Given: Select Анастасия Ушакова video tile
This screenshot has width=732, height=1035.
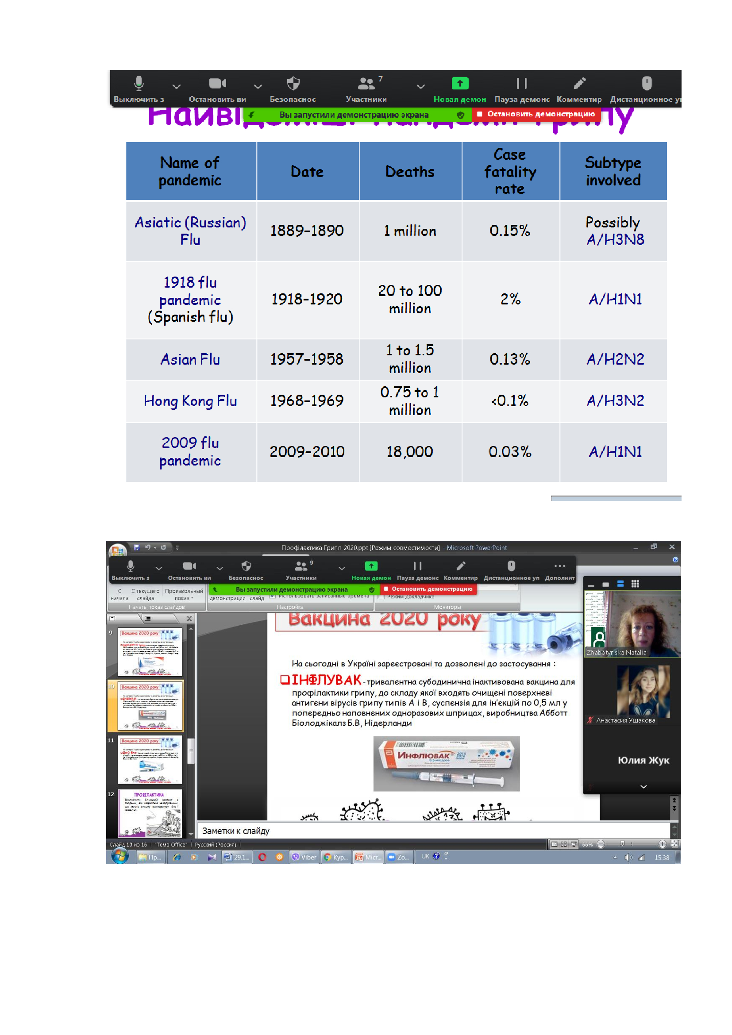Looking at the screenshot, I should coord(632,692).
